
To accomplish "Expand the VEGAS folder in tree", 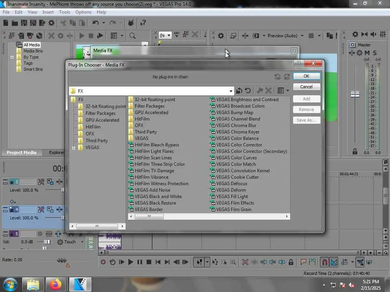I will pyautogui.click(x=74, y=148).
